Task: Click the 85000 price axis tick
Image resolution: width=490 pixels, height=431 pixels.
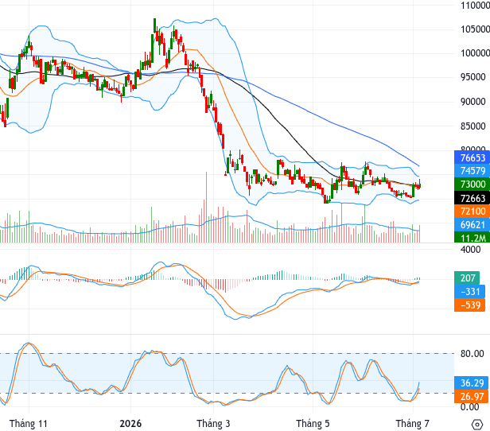Action: tap(472, 126)
